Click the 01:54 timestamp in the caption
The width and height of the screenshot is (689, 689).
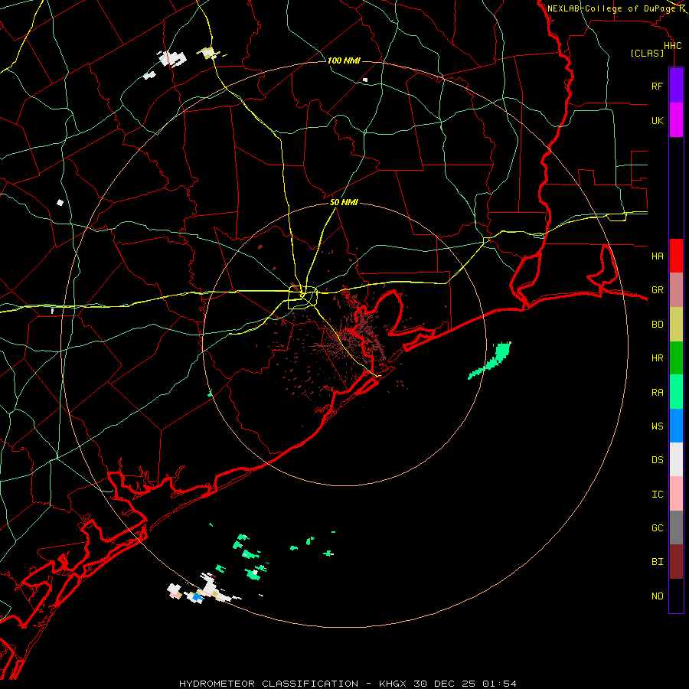499,684
